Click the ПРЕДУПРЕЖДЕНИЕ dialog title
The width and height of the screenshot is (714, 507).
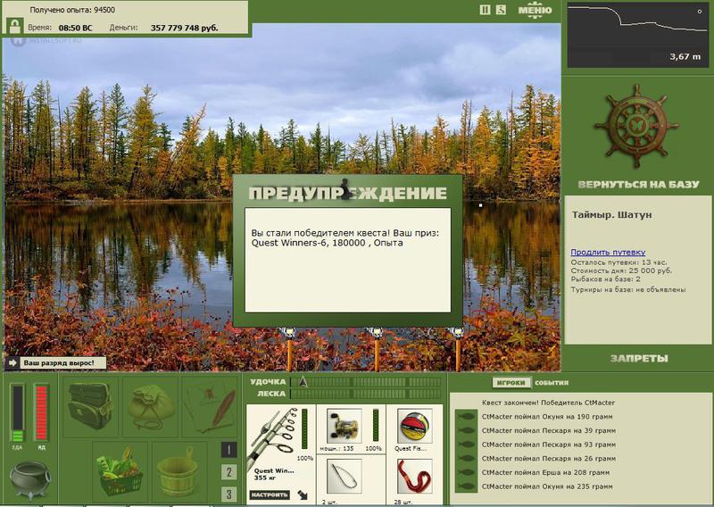pos(347,193)
